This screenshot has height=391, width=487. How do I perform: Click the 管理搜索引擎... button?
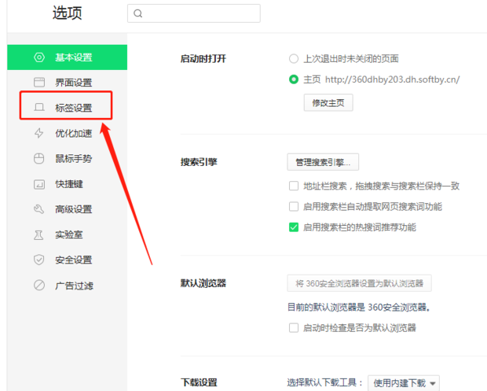pyautogui.click(x=323, y=162)
